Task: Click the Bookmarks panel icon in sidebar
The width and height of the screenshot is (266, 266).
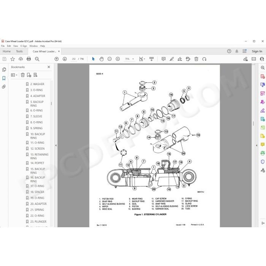Action: 4,78
